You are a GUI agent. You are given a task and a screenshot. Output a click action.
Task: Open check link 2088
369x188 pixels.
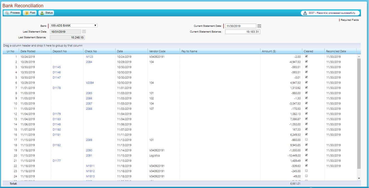click(x=89, y=109)
